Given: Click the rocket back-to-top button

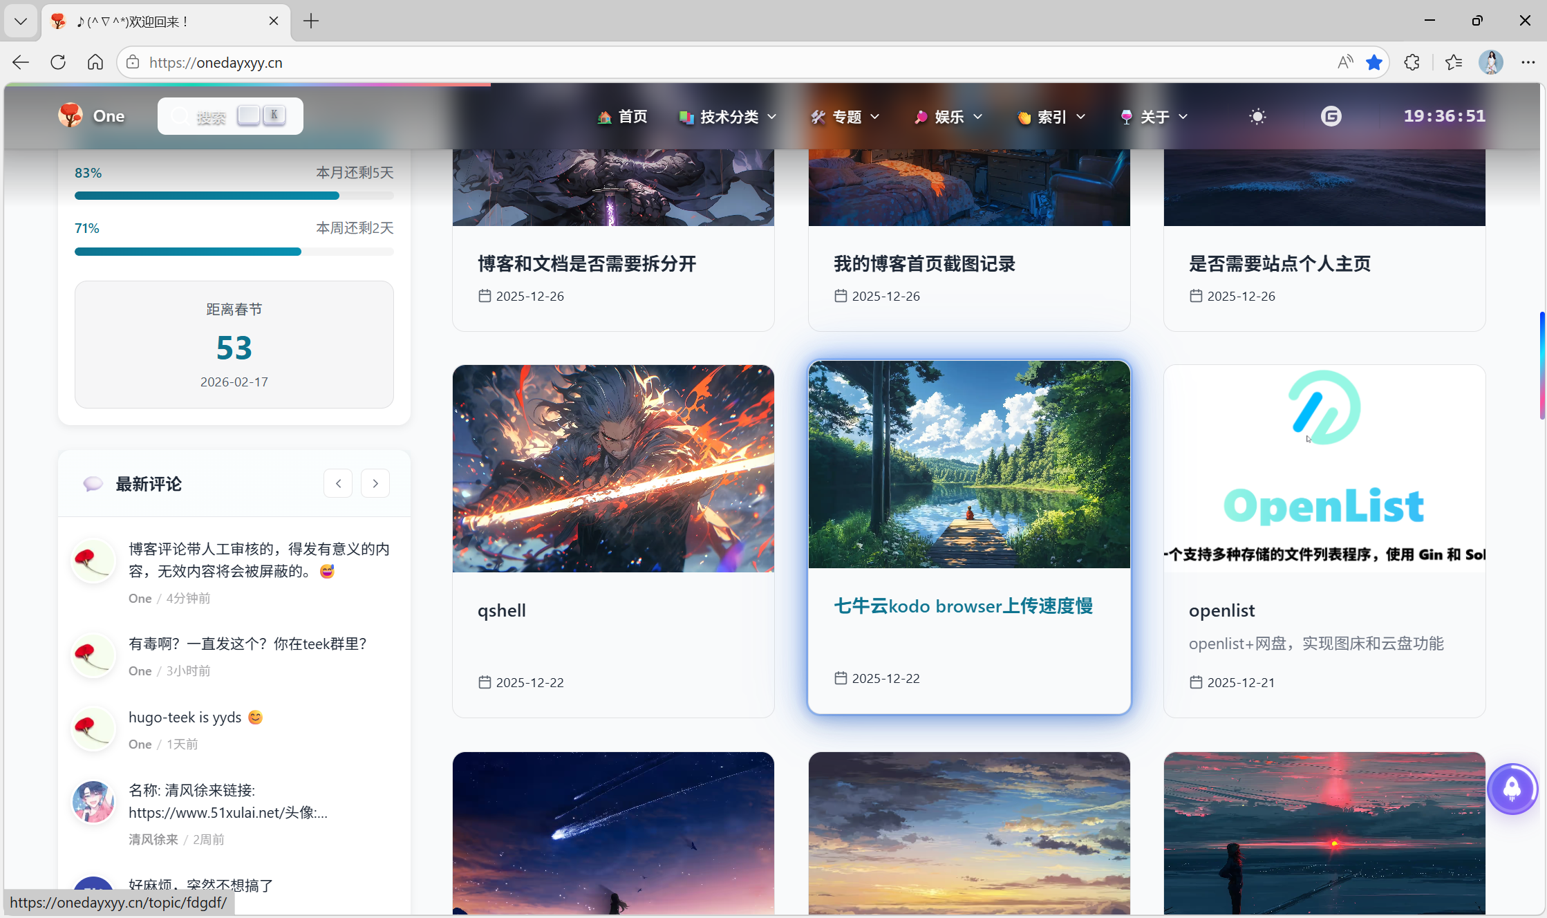Looking at the screenshot, I should [x=1512, y=789].
